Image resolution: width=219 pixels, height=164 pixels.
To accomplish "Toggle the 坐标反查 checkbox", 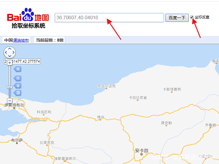I will click(192, 17).
